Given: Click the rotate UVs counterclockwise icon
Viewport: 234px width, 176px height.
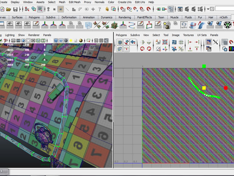Looking at the screenshot, I should point(142,49).
